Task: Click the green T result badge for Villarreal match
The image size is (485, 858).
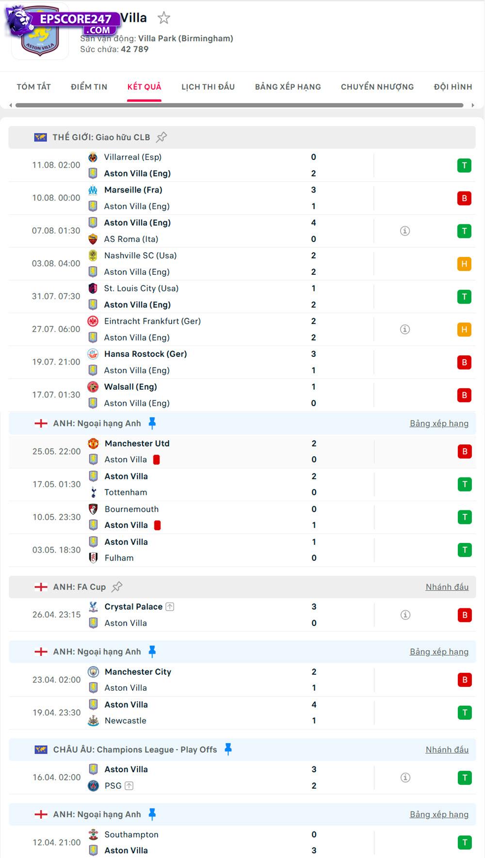Action: coord(464,165)
